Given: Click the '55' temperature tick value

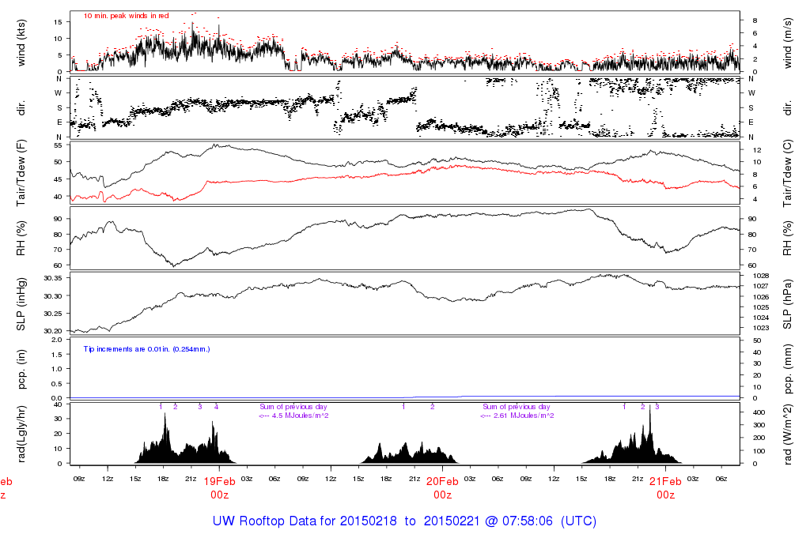Looking at the screenshot, I should 58,145.
